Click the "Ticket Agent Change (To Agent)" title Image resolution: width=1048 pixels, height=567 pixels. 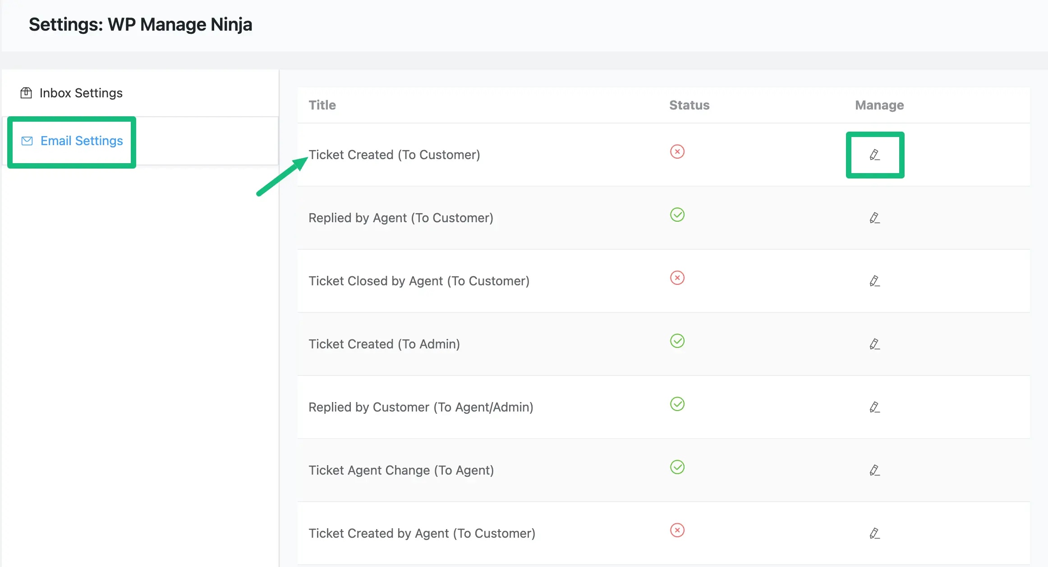[x=401, y=470]
